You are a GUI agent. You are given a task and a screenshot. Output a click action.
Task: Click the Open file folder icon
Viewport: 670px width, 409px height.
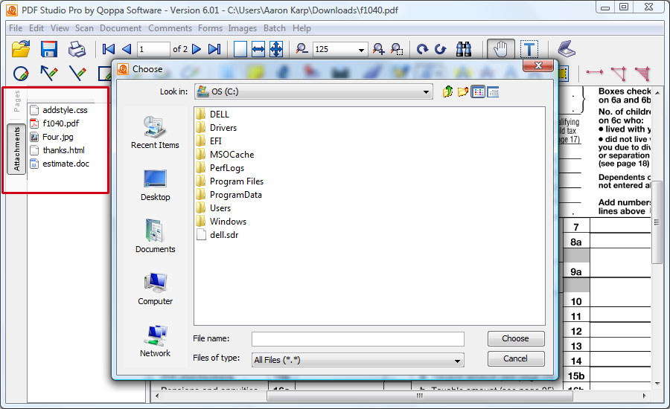point(21,49)
